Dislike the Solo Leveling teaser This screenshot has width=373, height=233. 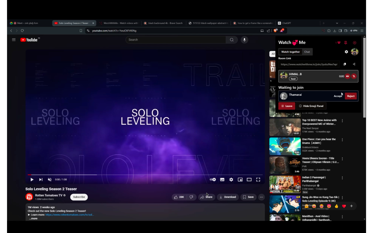191,197
